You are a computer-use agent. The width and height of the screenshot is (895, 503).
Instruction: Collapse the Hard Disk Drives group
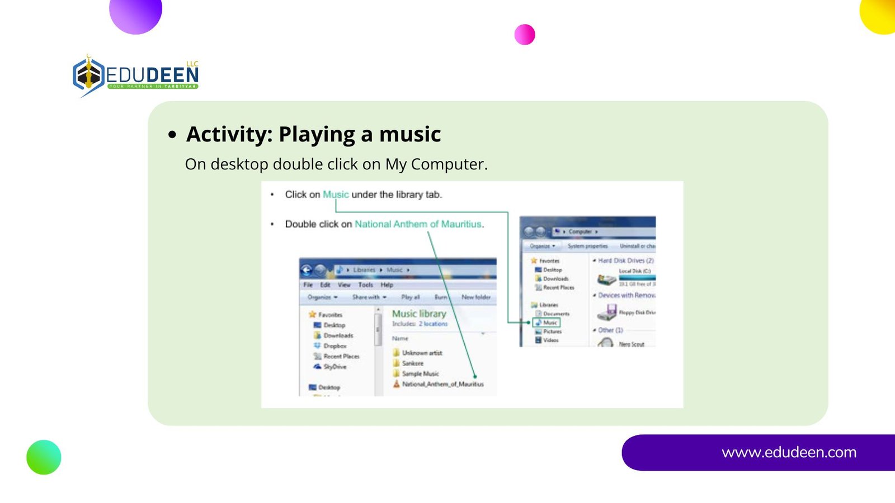(594, 260)
